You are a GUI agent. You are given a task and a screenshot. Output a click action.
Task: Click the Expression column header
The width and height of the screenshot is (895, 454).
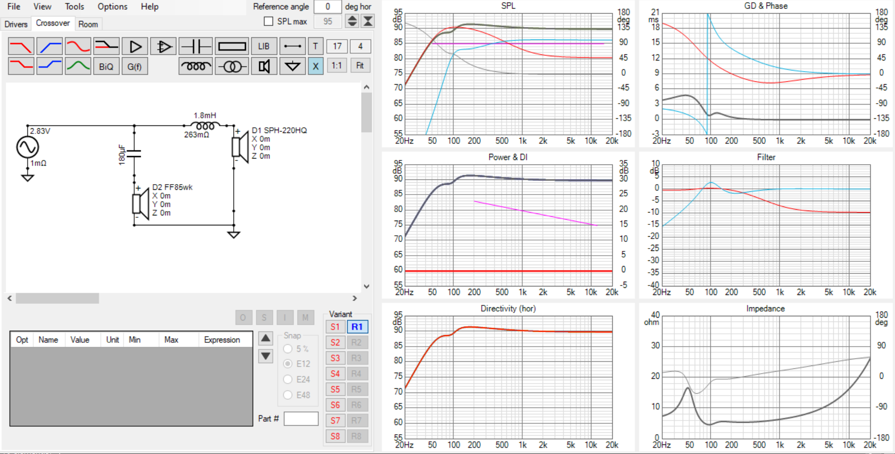click(222, 339)
